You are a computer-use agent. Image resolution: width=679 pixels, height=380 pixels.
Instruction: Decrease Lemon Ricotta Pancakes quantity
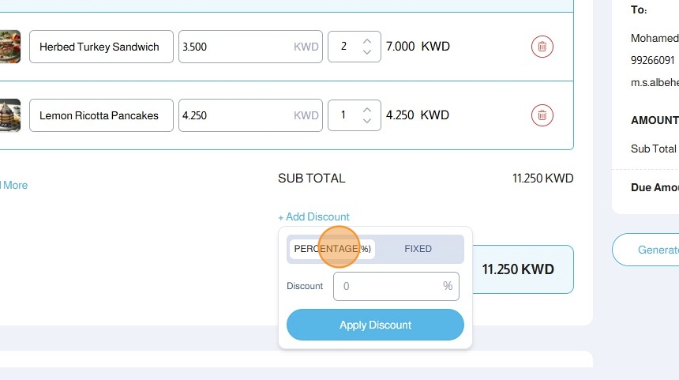[367, 121]
